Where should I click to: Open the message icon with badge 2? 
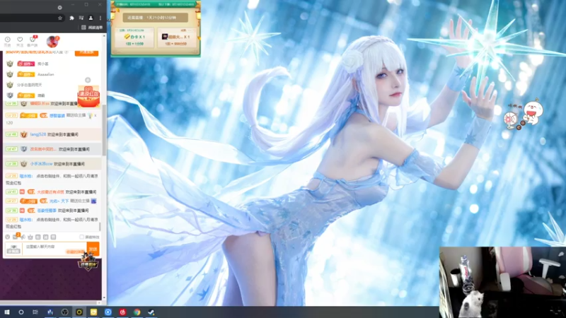click(x=16, y=237)
